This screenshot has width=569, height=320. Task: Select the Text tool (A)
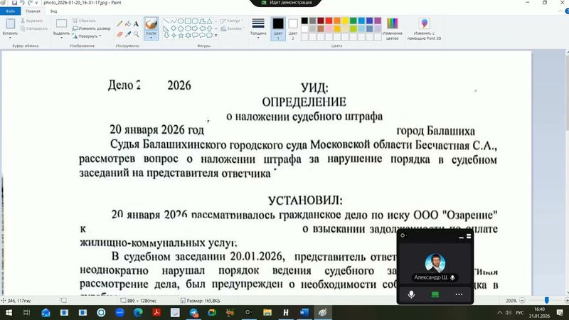pos(136,24)
